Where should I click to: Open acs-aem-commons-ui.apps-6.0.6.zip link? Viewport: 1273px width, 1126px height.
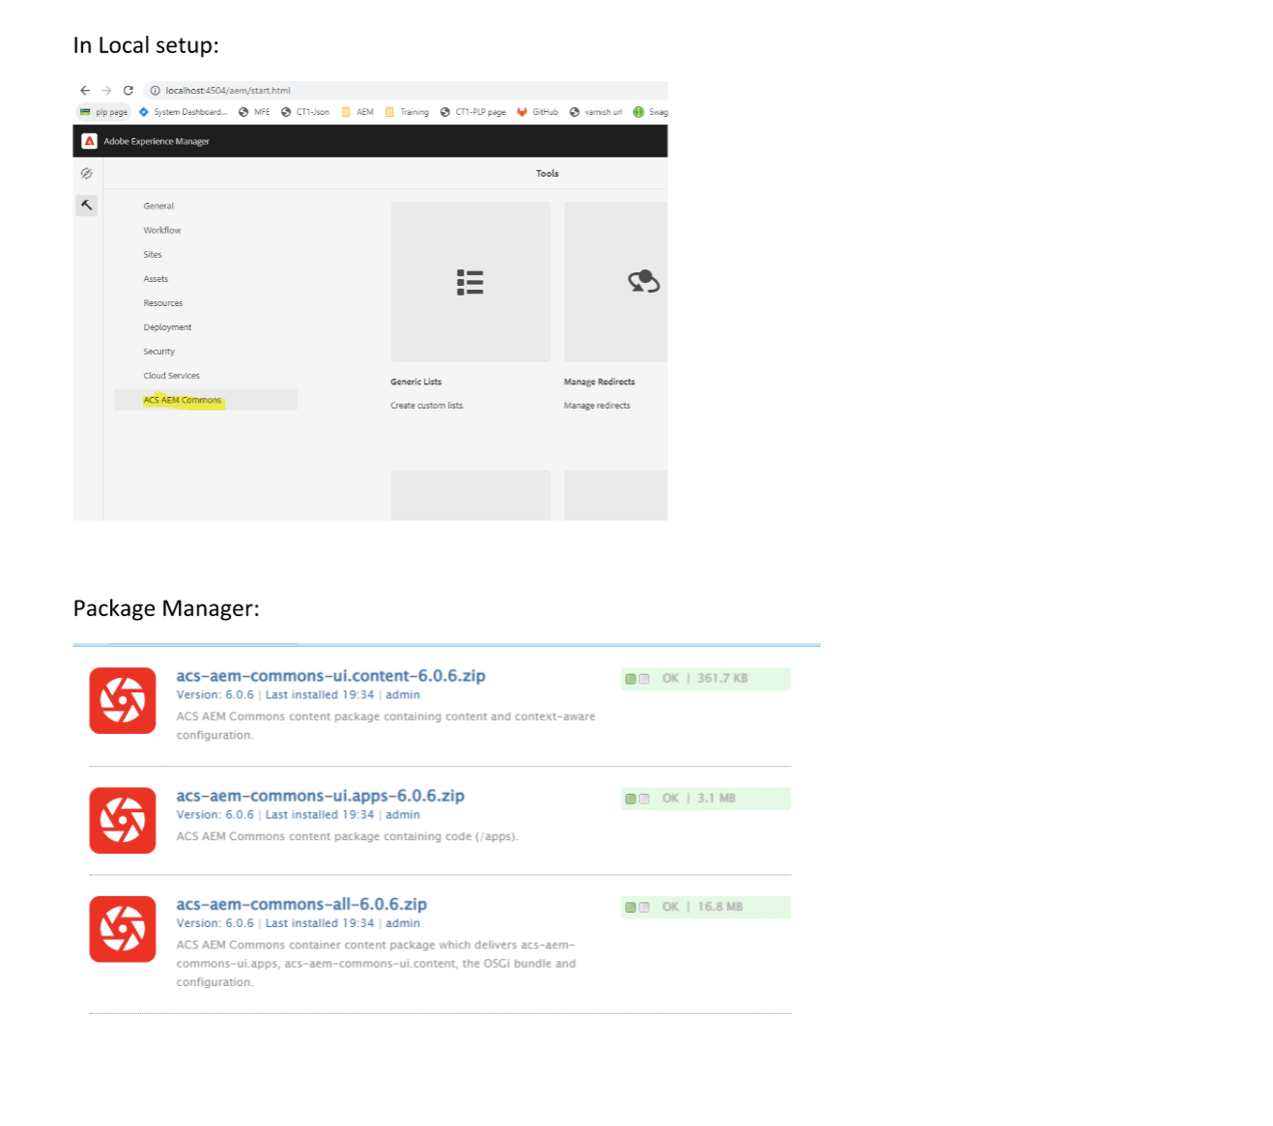pos(320,795)
